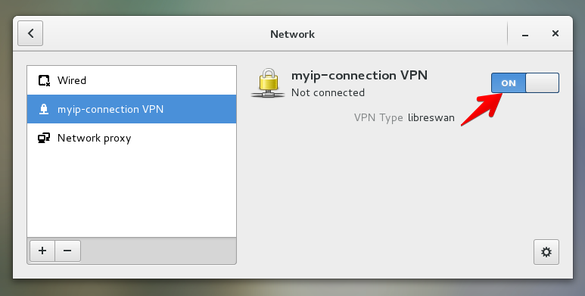Add a connection with plus button
Viewport: 585px width, 296px height.
point(42,251)
